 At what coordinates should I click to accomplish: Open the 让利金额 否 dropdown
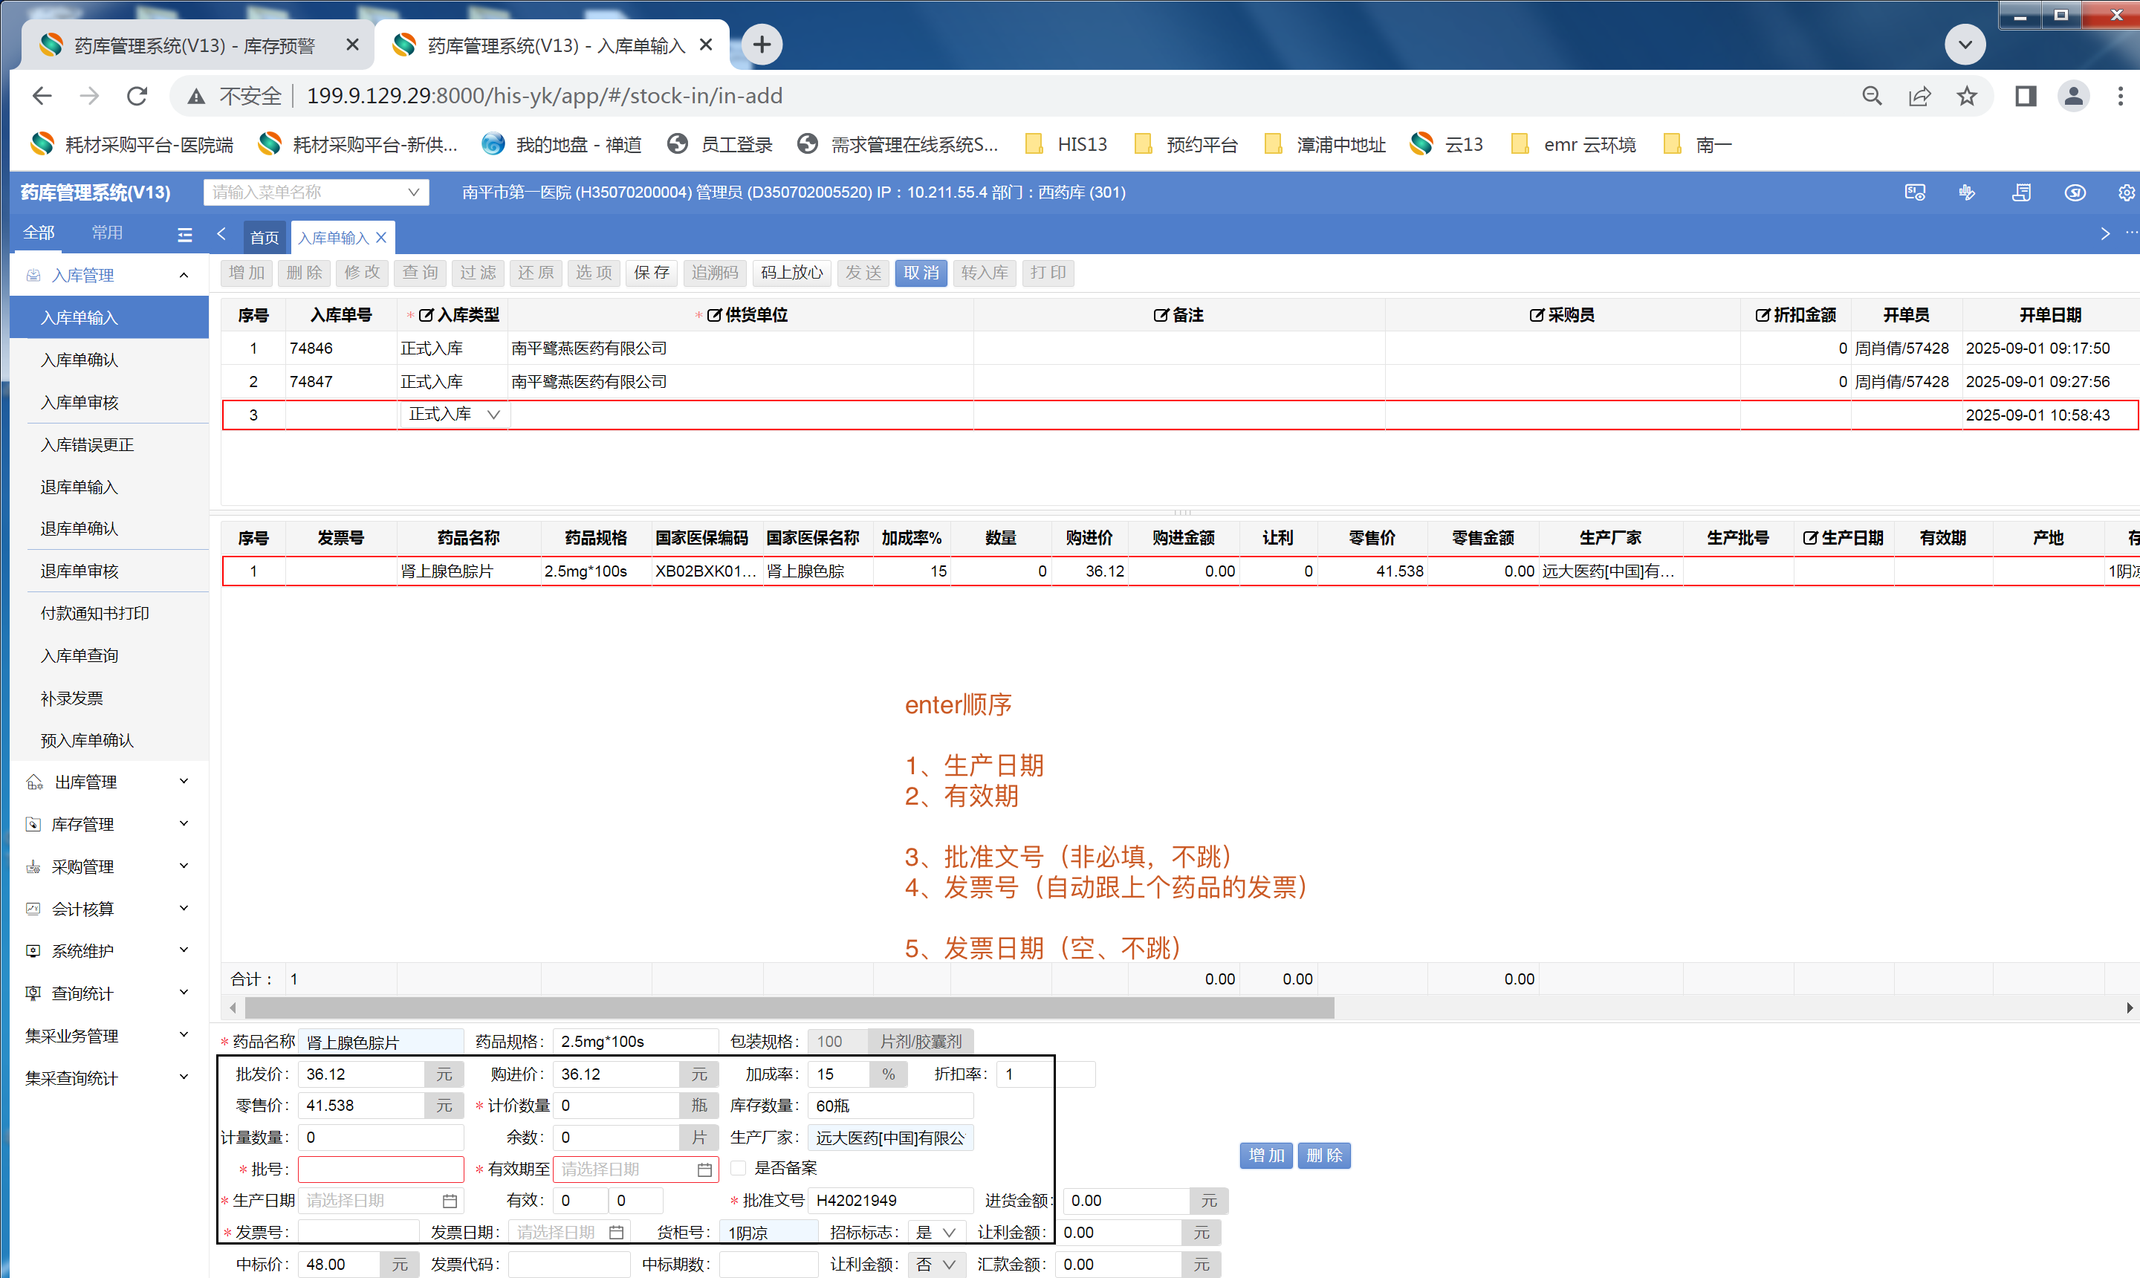click(937, 1264)
